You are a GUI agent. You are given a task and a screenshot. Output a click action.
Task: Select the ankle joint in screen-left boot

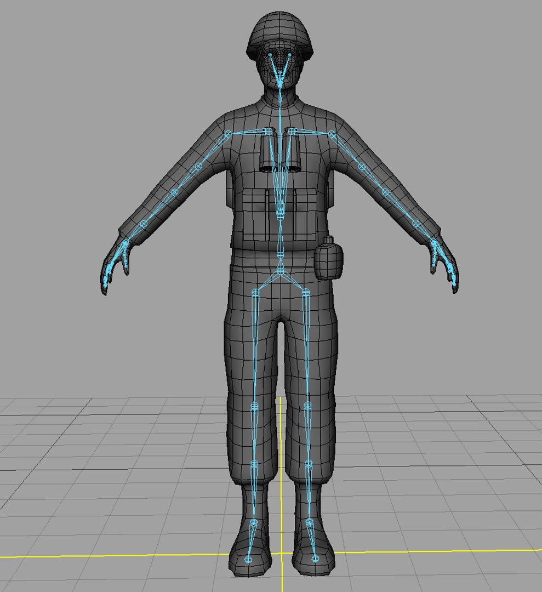coord(254,522)
